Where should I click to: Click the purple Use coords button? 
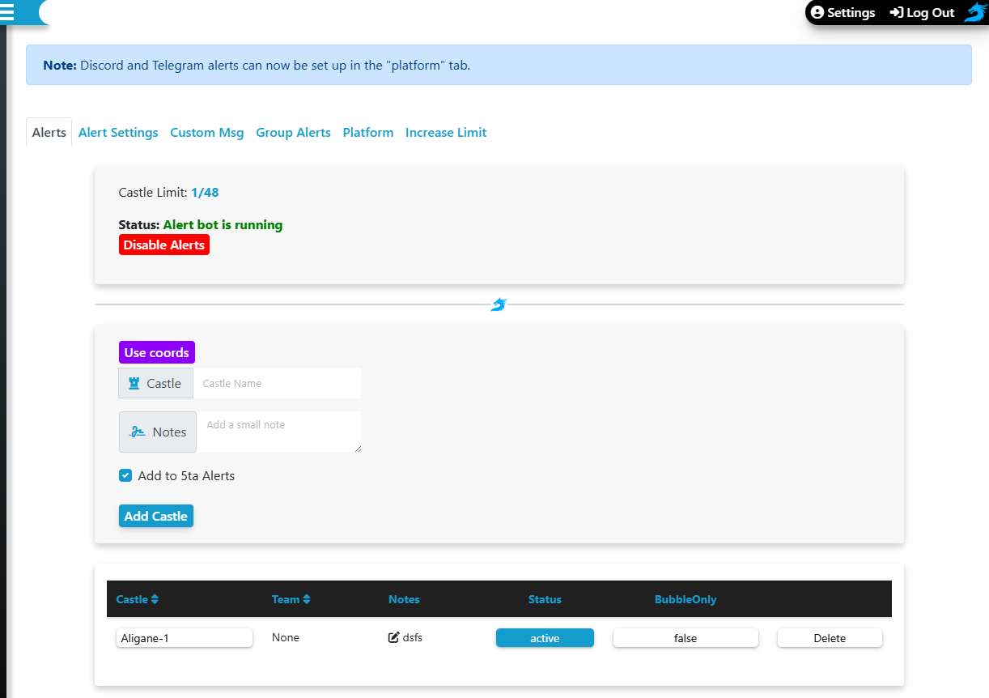[x=156, y=353]
